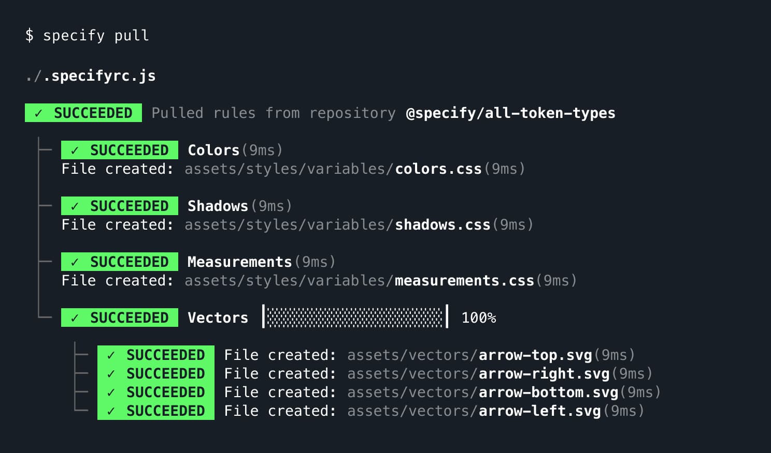Click the Colors rule label

tap(213, 150)
